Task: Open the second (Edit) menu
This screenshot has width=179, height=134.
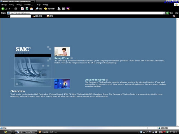Action: pos(11,5)
